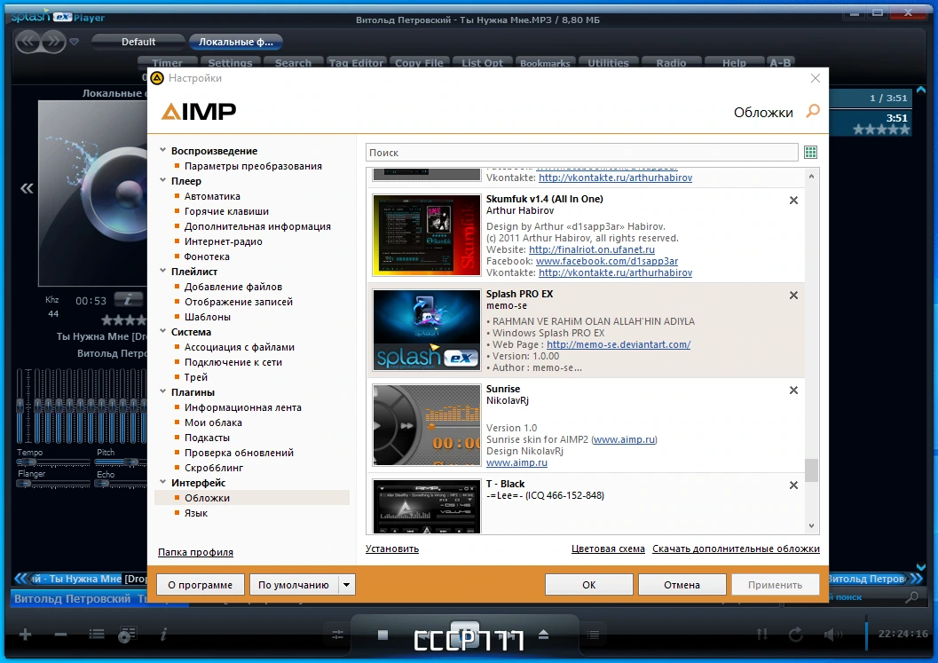The height and width of the screenshot is (663, 938).
Task: Select the Скробблинг tree item
Action: tap(214, 468)
